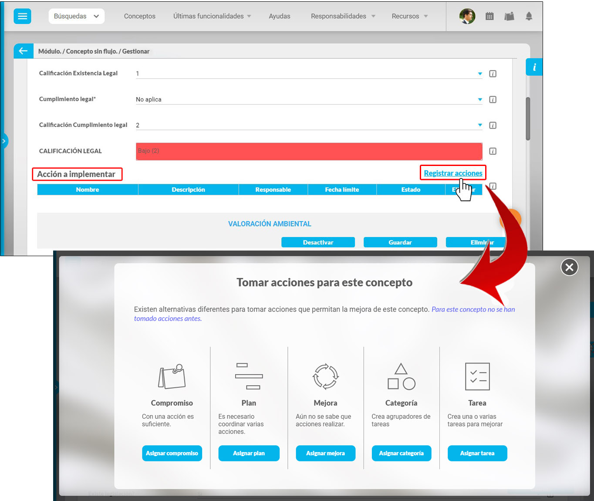
Task: Open the blue information side tab
Action: [534, 67]
